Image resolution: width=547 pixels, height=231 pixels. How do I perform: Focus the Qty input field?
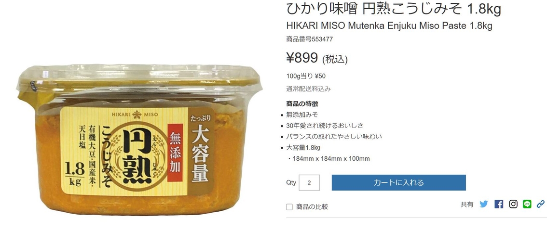pyautogui.click(x=309, y=183)
